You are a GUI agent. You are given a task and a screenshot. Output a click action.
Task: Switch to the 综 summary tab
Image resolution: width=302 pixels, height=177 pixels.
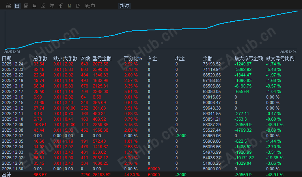click(x=8, y=6)
